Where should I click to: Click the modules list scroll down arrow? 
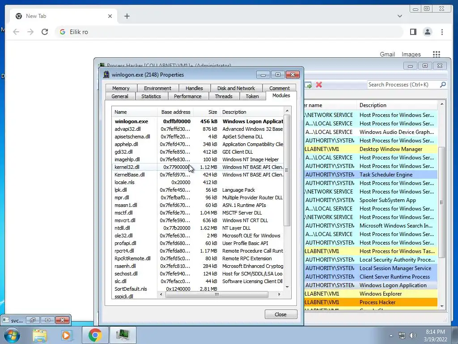tap(287, 287)
